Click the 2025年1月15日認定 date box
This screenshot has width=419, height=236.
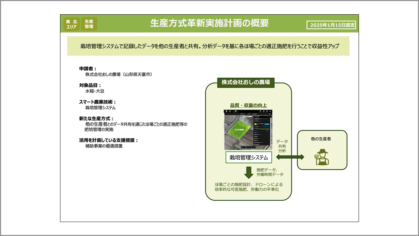pyautogui.click(x=331, y=25)
